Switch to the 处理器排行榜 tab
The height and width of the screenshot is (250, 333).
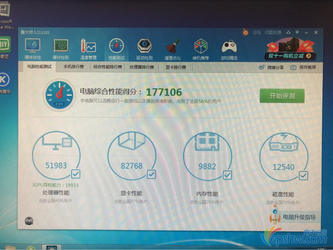[142, 67]
